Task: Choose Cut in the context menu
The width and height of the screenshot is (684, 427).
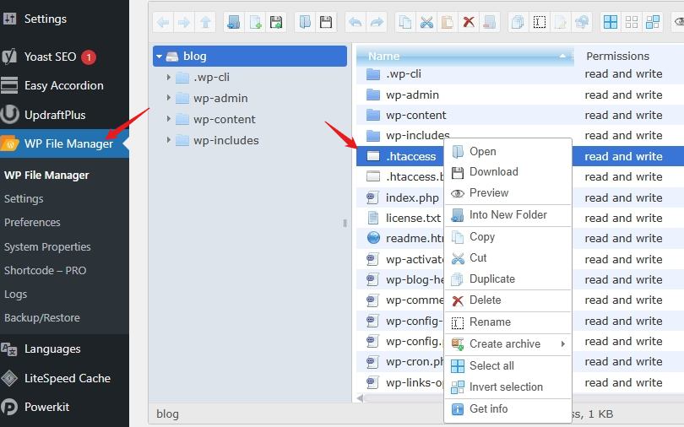Action: click(508, 258)
